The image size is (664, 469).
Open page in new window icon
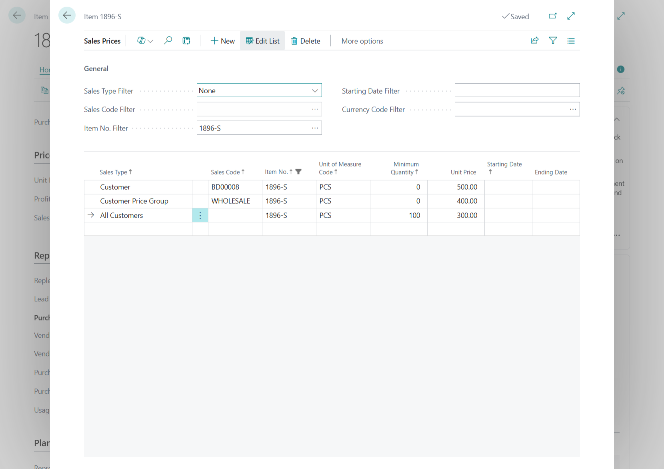(552, 16)
